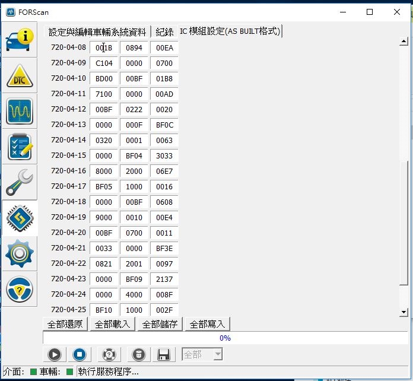Image resolution: width=413 pixels, height=381 pixels.
Task: Open the gear settings section
Action: click(20, 253)
